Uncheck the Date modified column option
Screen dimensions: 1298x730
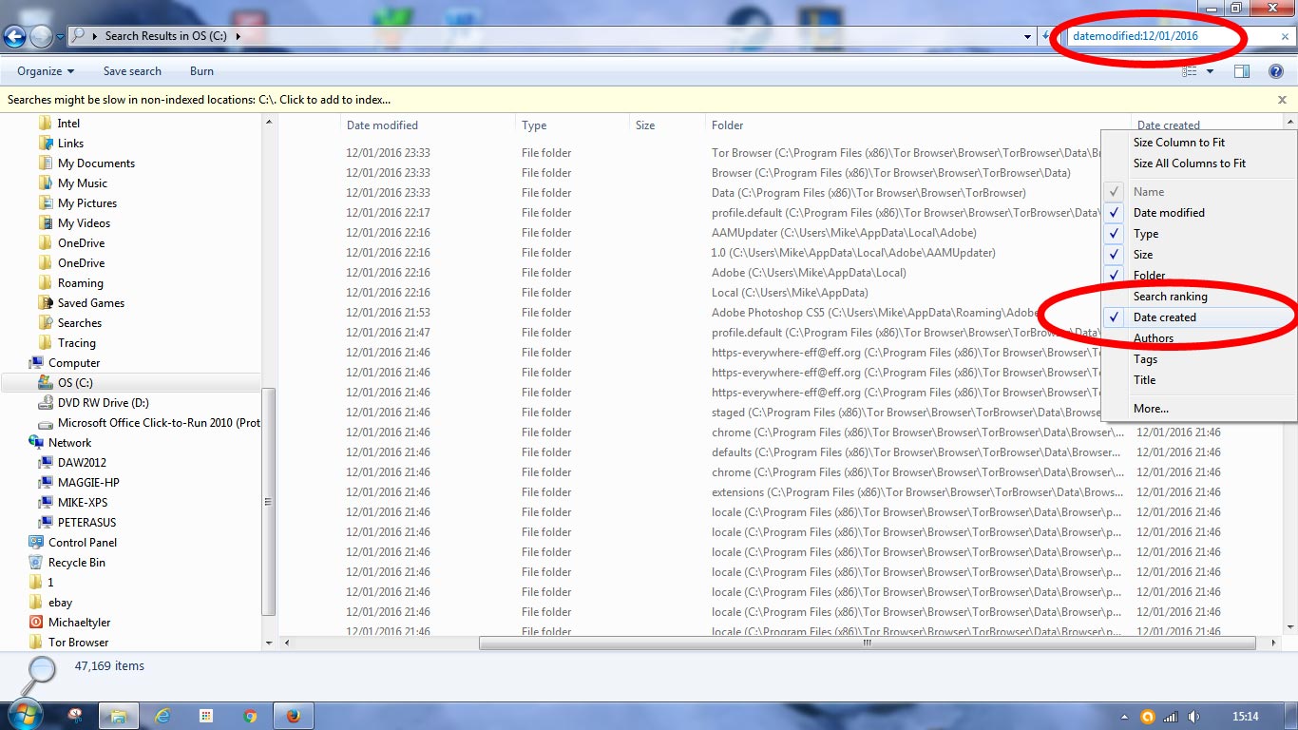[1199, 213]
